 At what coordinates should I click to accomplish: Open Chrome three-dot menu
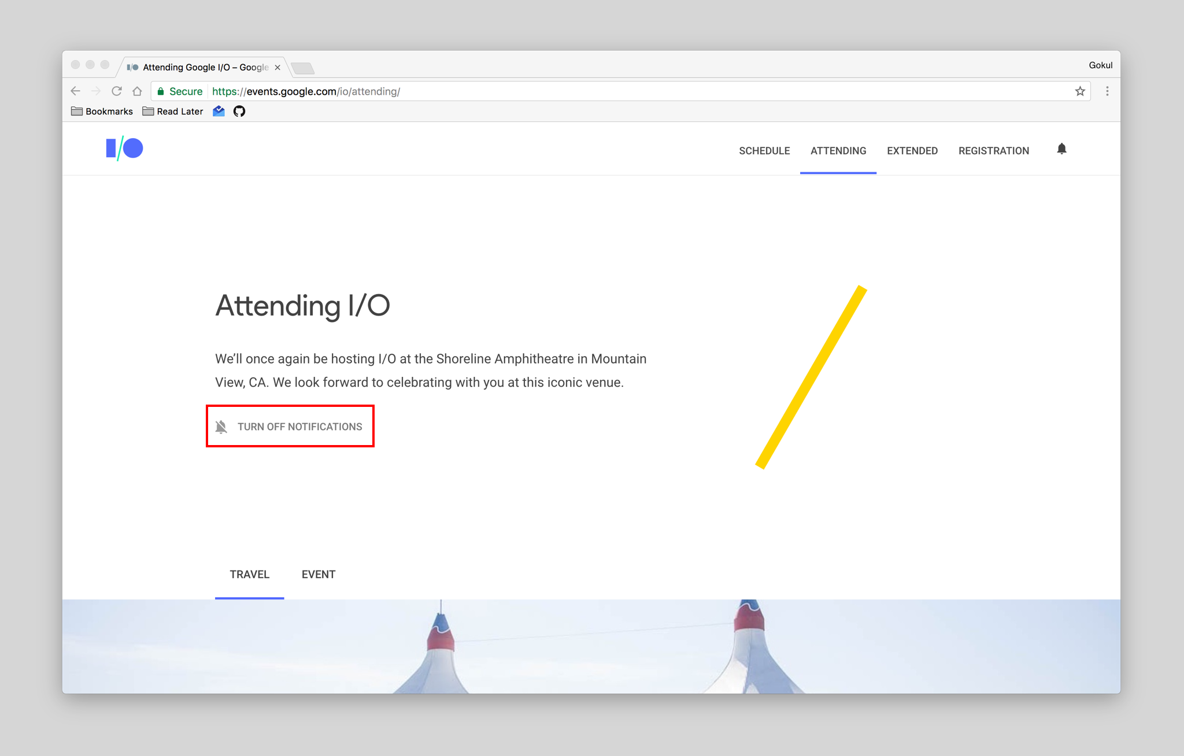tap(1107, 91)
